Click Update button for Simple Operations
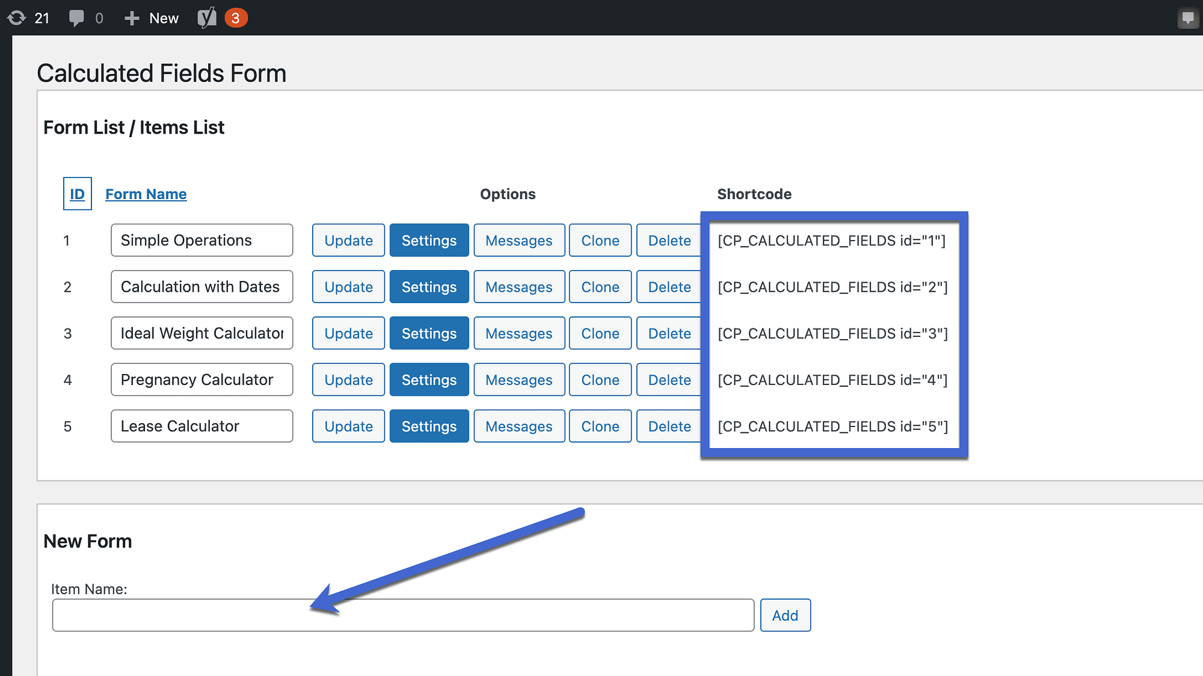This screenshot has height=676, width=1203. pyautogui.click(x=348, y=241)
